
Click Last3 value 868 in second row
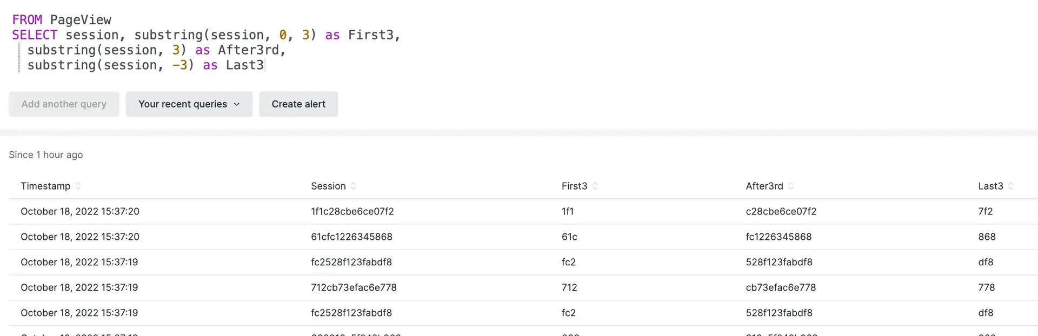pos(987,237)
